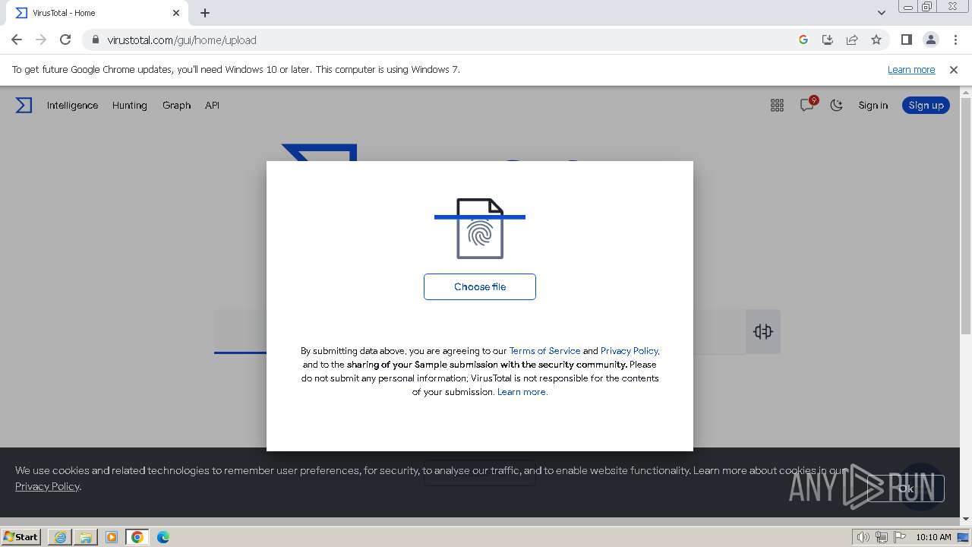
Task: Open the Chrome three-dot menu
Action: click(955, 40)
